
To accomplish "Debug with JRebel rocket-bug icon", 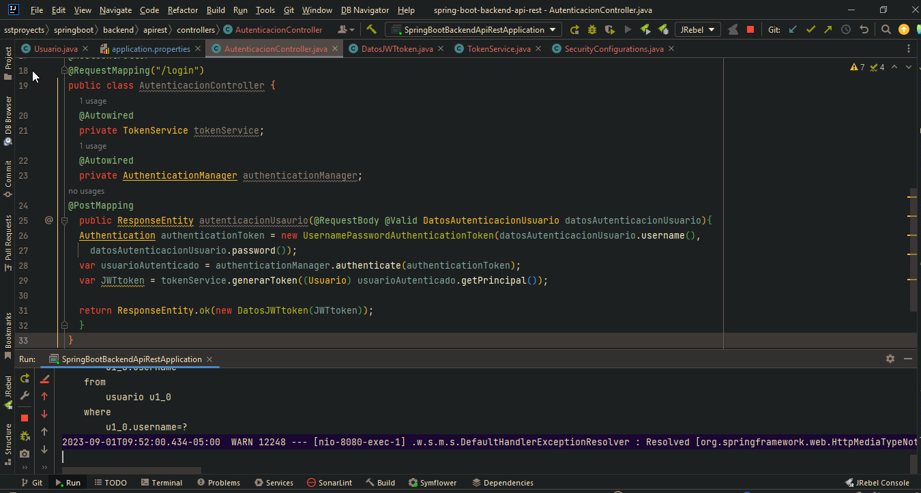I will (x=663, y=29).
